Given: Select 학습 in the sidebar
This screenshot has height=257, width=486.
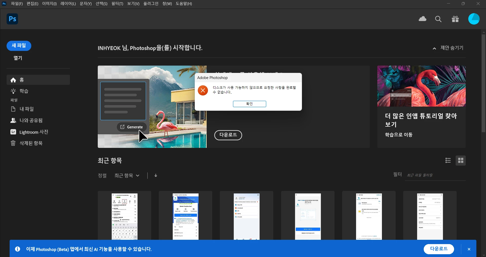Looking at the screenshot, I should coord(38,91).
